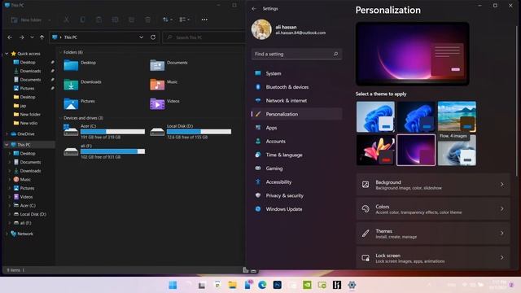
Task: Open ali hassan account profile in Settings
Action: 289,29
